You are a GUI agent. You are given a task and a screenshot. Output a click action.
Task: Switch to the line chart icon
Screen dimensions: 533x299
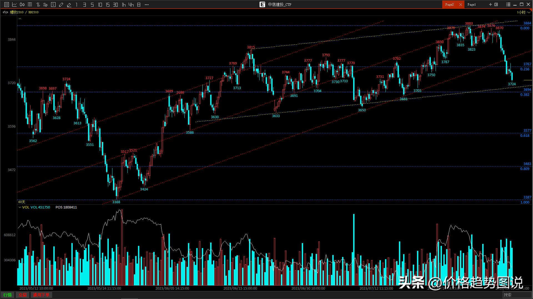click(14, 4)
